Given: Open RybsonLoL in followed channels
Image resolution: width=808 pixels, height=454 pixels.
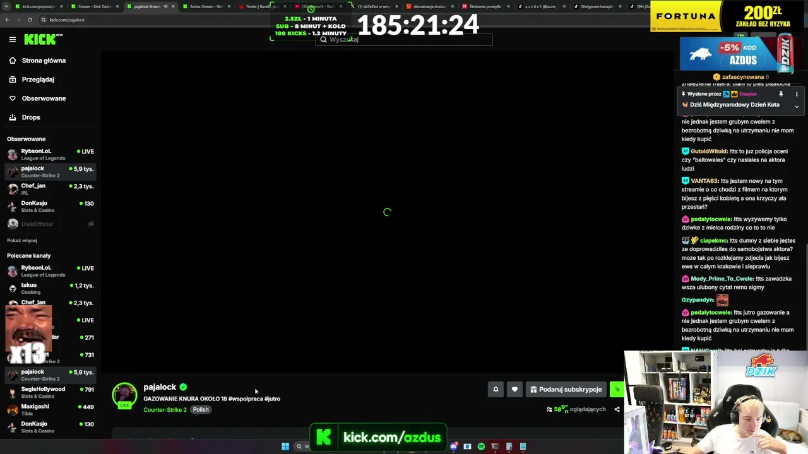Looking at the screenshot, I should pyautogui.click(x=50, y=154).
